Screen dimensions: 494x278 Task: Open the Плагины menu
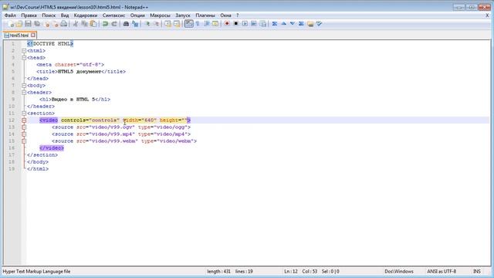click(205, 15)
